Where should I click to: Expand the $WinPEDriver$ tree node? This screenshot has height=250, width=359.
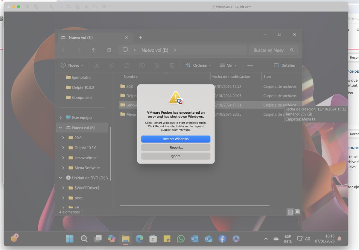click(63, 188)
